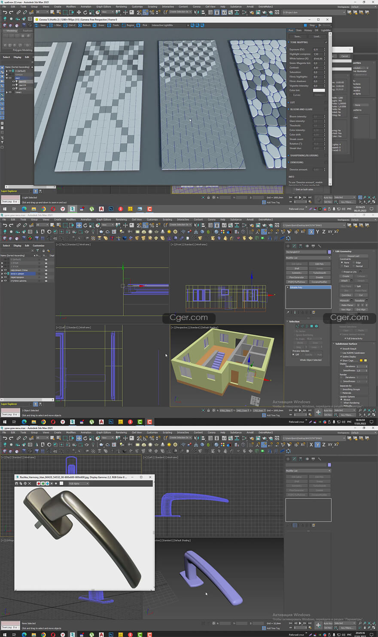The image size is (378, 637).
Task: Click first cage color swatch next to Show Cage
Action: click(361, 360)
